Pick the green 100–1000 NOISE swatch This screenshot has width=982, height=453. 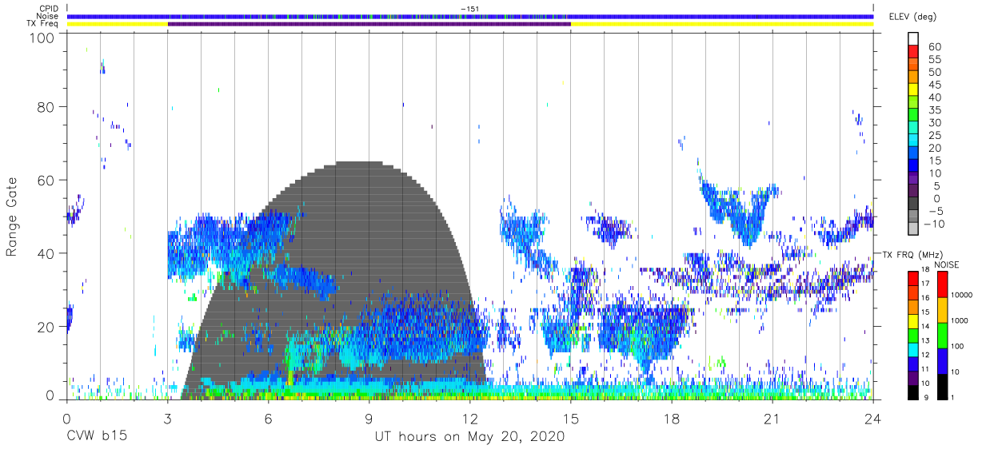point(941,336)
